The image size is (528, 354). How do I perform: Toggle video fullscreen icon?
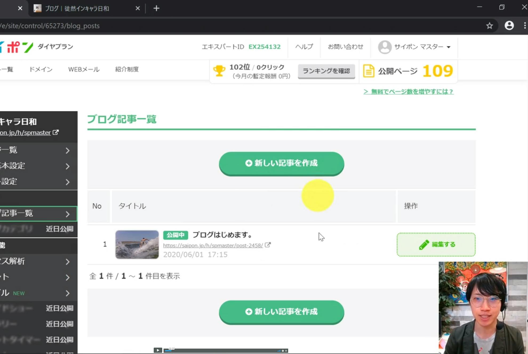coord(286,351)
